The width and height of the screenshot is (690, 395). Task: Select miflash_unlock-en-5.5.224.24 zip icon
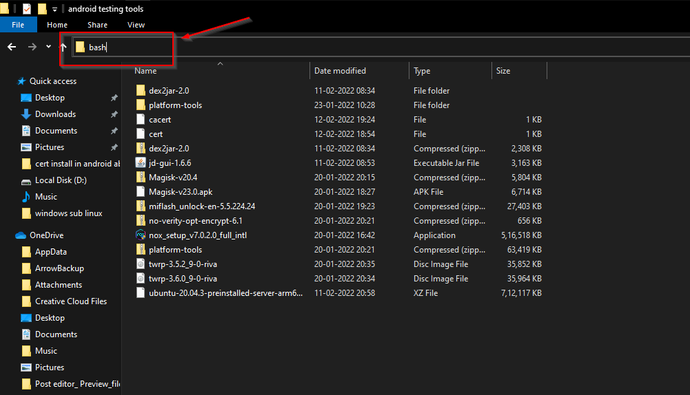pyautogui.click(x=141, y=206)
